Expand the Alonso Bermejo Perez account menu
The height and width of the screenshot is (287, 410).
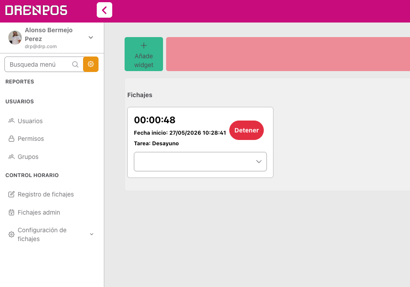91,38
